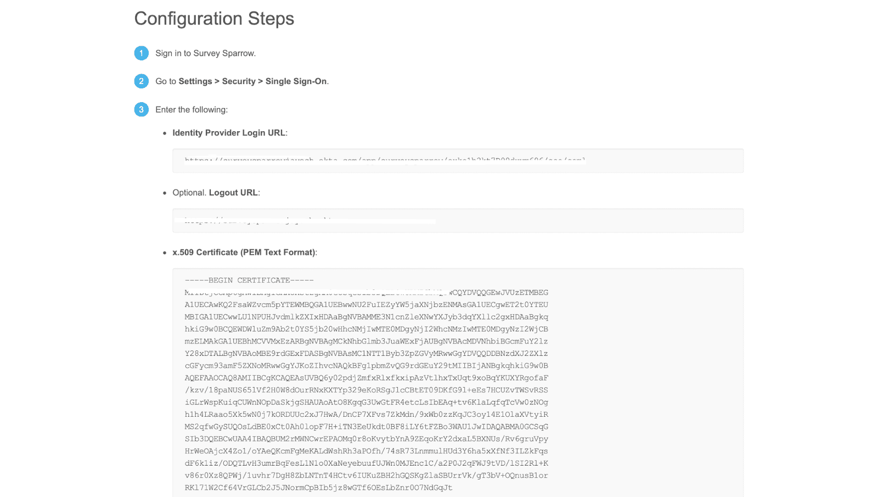Click the Enter the following text
Viewport: 878px width, 497px height.
(191, 110)
